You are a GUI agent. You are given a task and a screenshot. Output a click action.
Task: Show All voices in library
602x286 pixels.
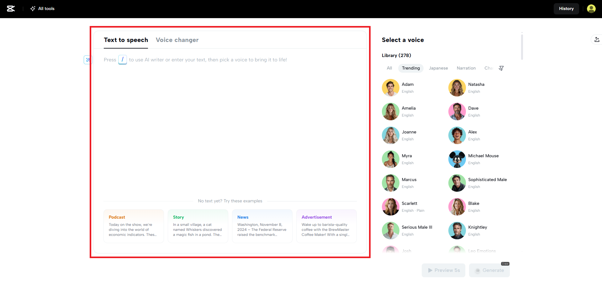tap(389, 68)
